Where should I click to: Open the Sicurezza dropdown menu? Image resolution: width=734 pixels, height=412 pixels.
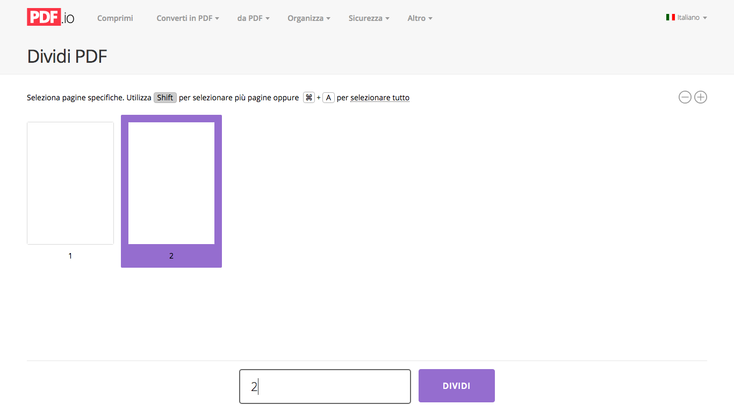tap(369, 18)
